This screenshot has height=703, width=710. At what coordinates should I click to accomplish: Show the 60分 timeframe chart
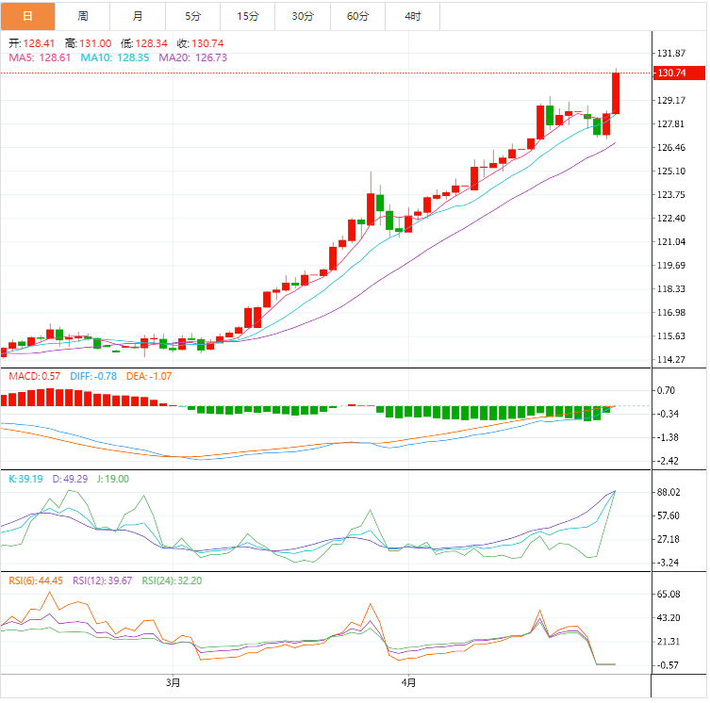point(358,16)
